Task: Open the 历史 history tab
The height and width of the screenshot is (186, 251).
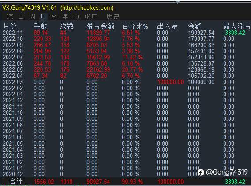Action: [113, 17]
